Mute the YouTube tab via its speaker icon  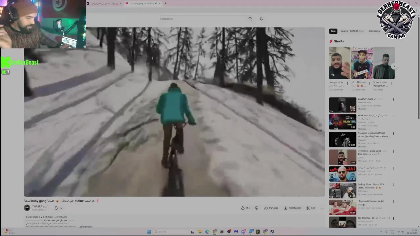click(156, 3)
